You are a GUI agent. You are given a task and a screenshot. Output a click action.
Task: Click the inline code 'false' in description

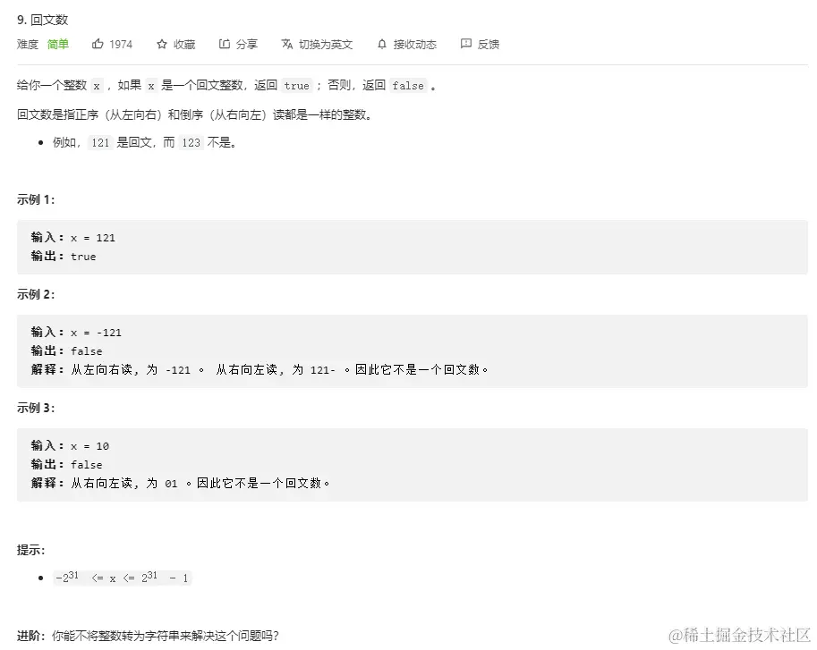pos(408,86)
